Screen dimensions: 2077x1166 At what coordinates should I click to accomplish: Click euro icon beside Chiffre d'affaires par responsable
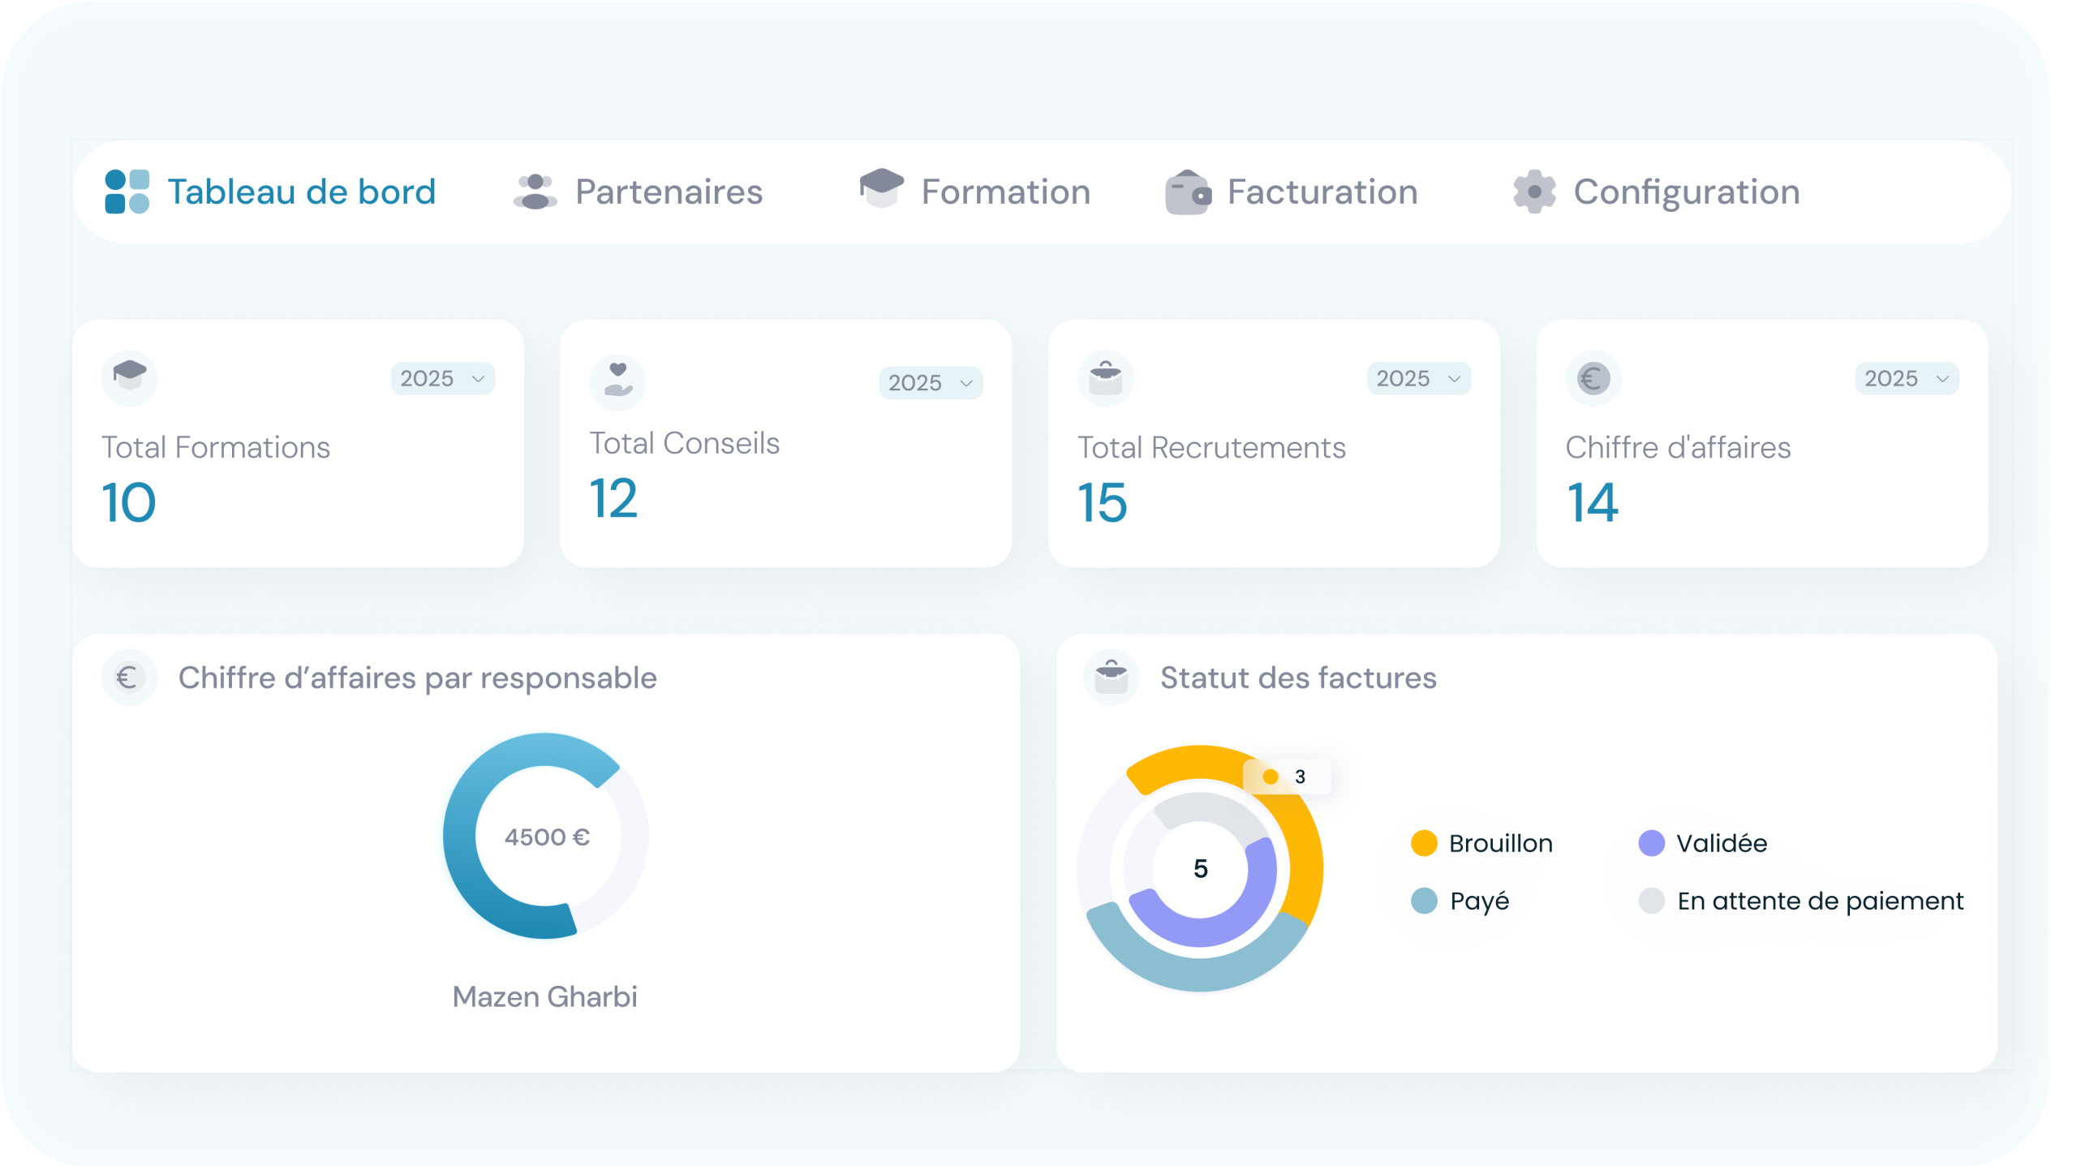coord(128,678)
